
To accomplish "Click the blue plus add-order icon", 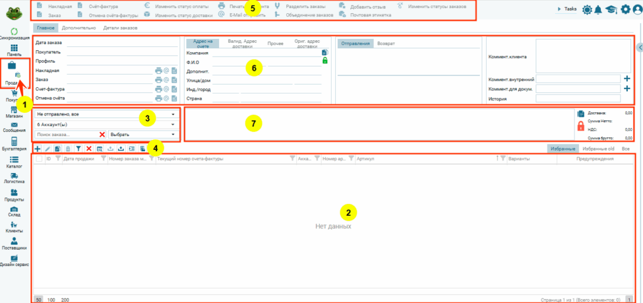I will tap(38, 149).
